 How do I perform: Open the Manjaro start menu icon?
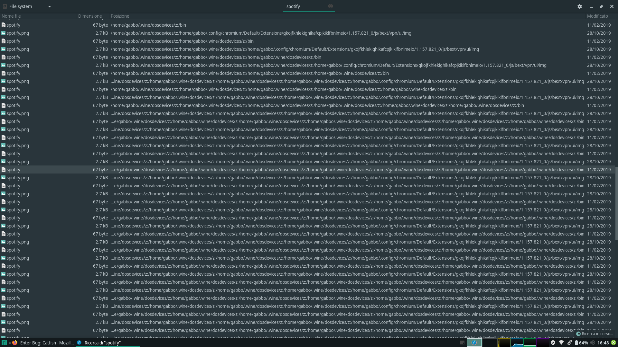[x=4, y=343]
